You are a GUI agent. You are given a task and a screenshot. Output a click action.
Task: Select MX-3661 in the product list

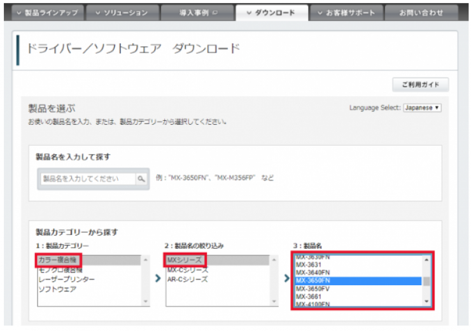pos(358,297)
